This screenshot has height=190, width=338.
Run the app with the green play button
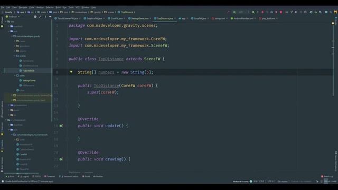coord(253,12)
